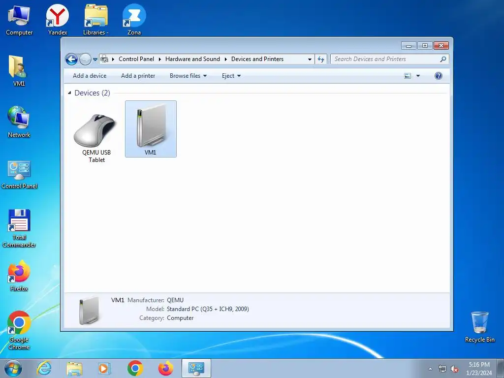The height and width of the screenshot is (378, 504).
Task: Open the Libraries desktop shortcut
Action: click(x=96, y=20)
